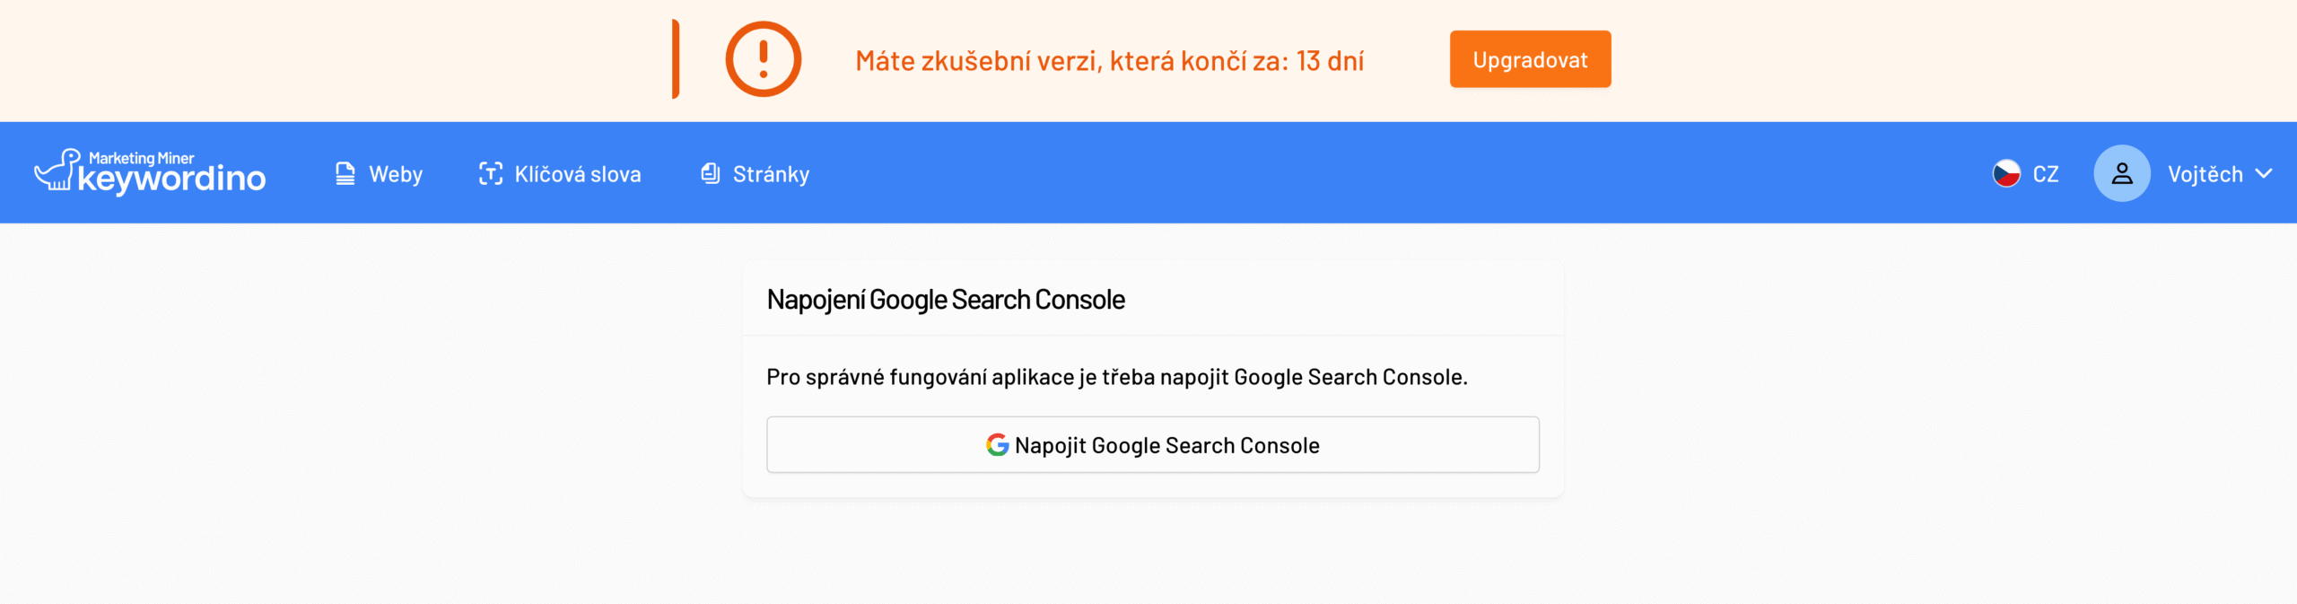This screenshot has width=2297, height=604.
Task: Go to Klíčová slova section
Action: click(x=560, y=173)
